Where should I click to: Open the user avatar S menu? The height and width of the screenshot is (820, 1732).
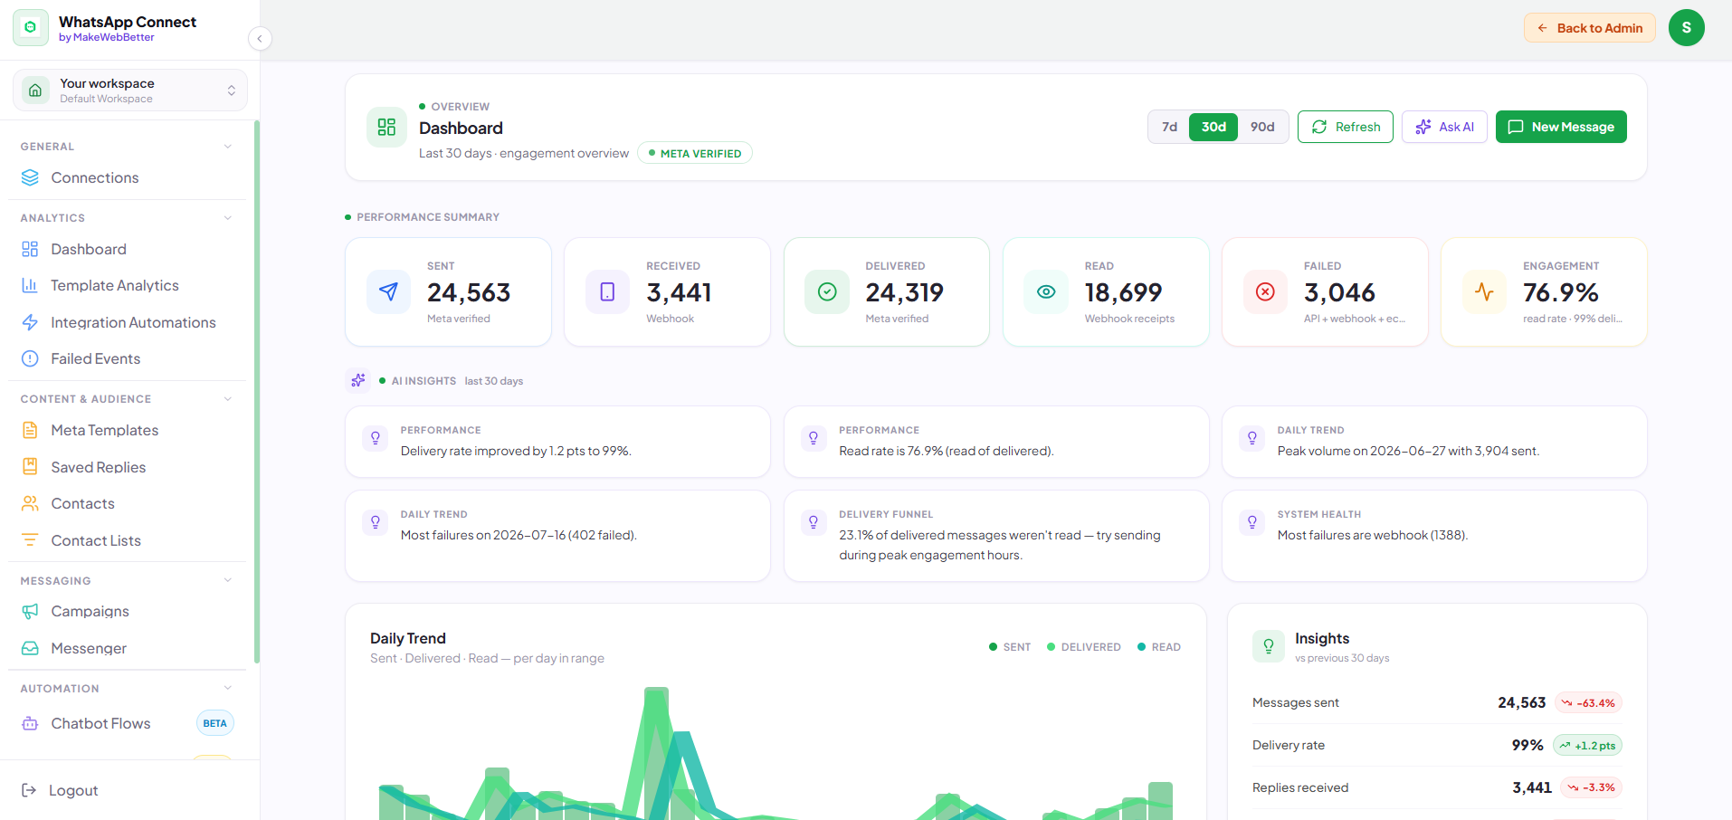point(1687,28)
